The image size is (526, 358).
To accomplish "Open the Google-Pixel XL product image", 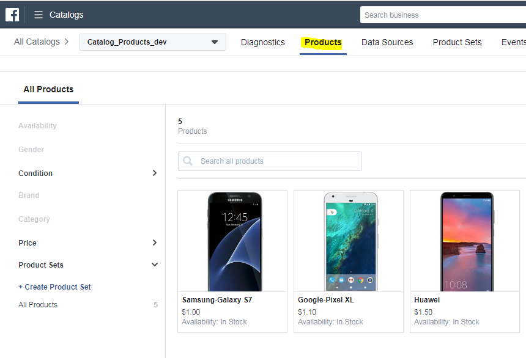I will (351, 241).
